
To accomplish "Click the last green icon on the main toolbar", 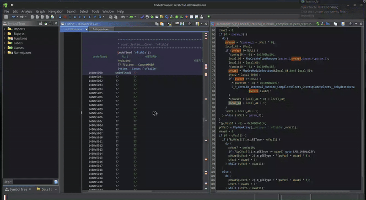I will (x=209, y=17).
